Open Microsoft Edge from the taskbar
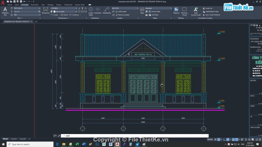 (x=57, y=144)
